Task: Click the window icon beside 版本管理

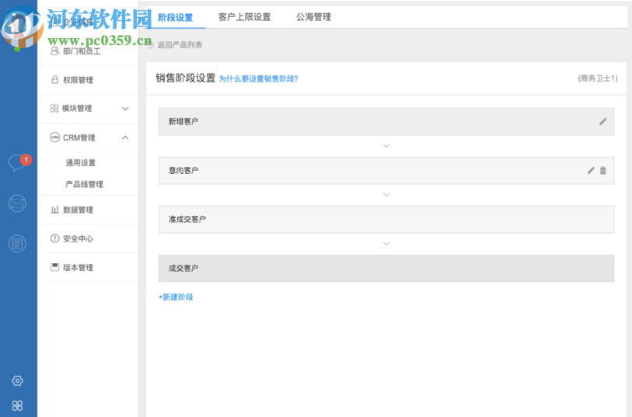Action: (55, 267)
